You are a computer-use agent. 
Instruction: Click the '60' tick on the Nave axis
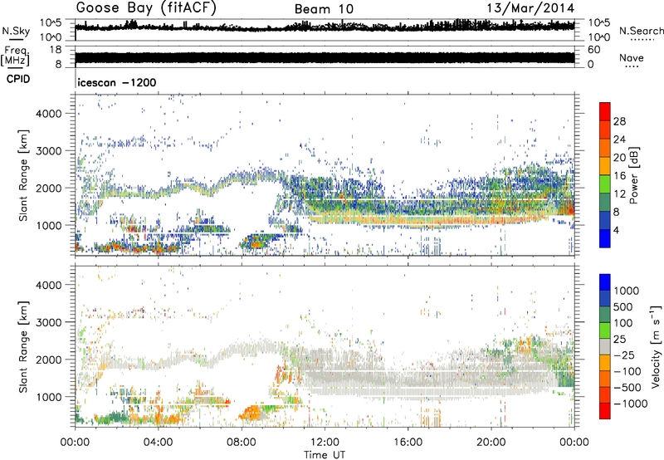coord(593,50)
